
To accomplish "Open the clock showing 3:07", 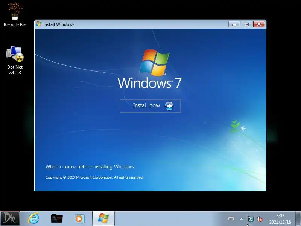I will tap(280, 219).
